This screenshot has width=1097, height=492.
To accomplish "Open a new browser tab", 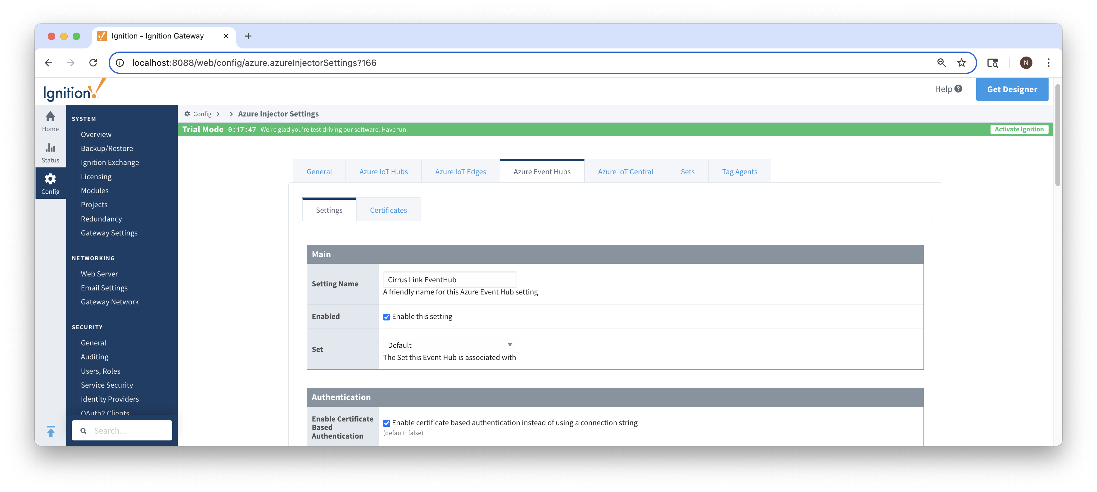I will (248, 36).
